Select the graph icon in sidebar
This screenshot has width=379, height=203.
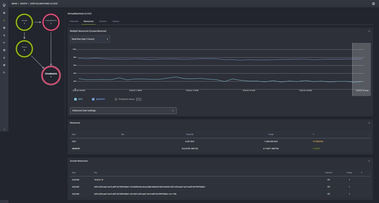pos(4,20)
